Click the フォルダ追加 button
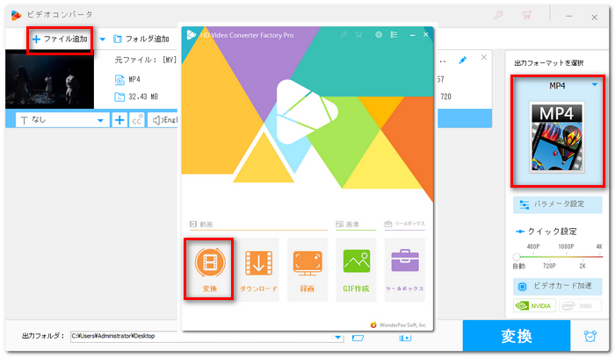 point(141,39)
